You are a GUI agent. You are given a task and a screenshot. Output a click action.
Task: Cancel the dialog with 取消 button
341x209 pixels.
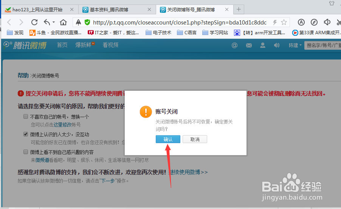coord(195,139)
